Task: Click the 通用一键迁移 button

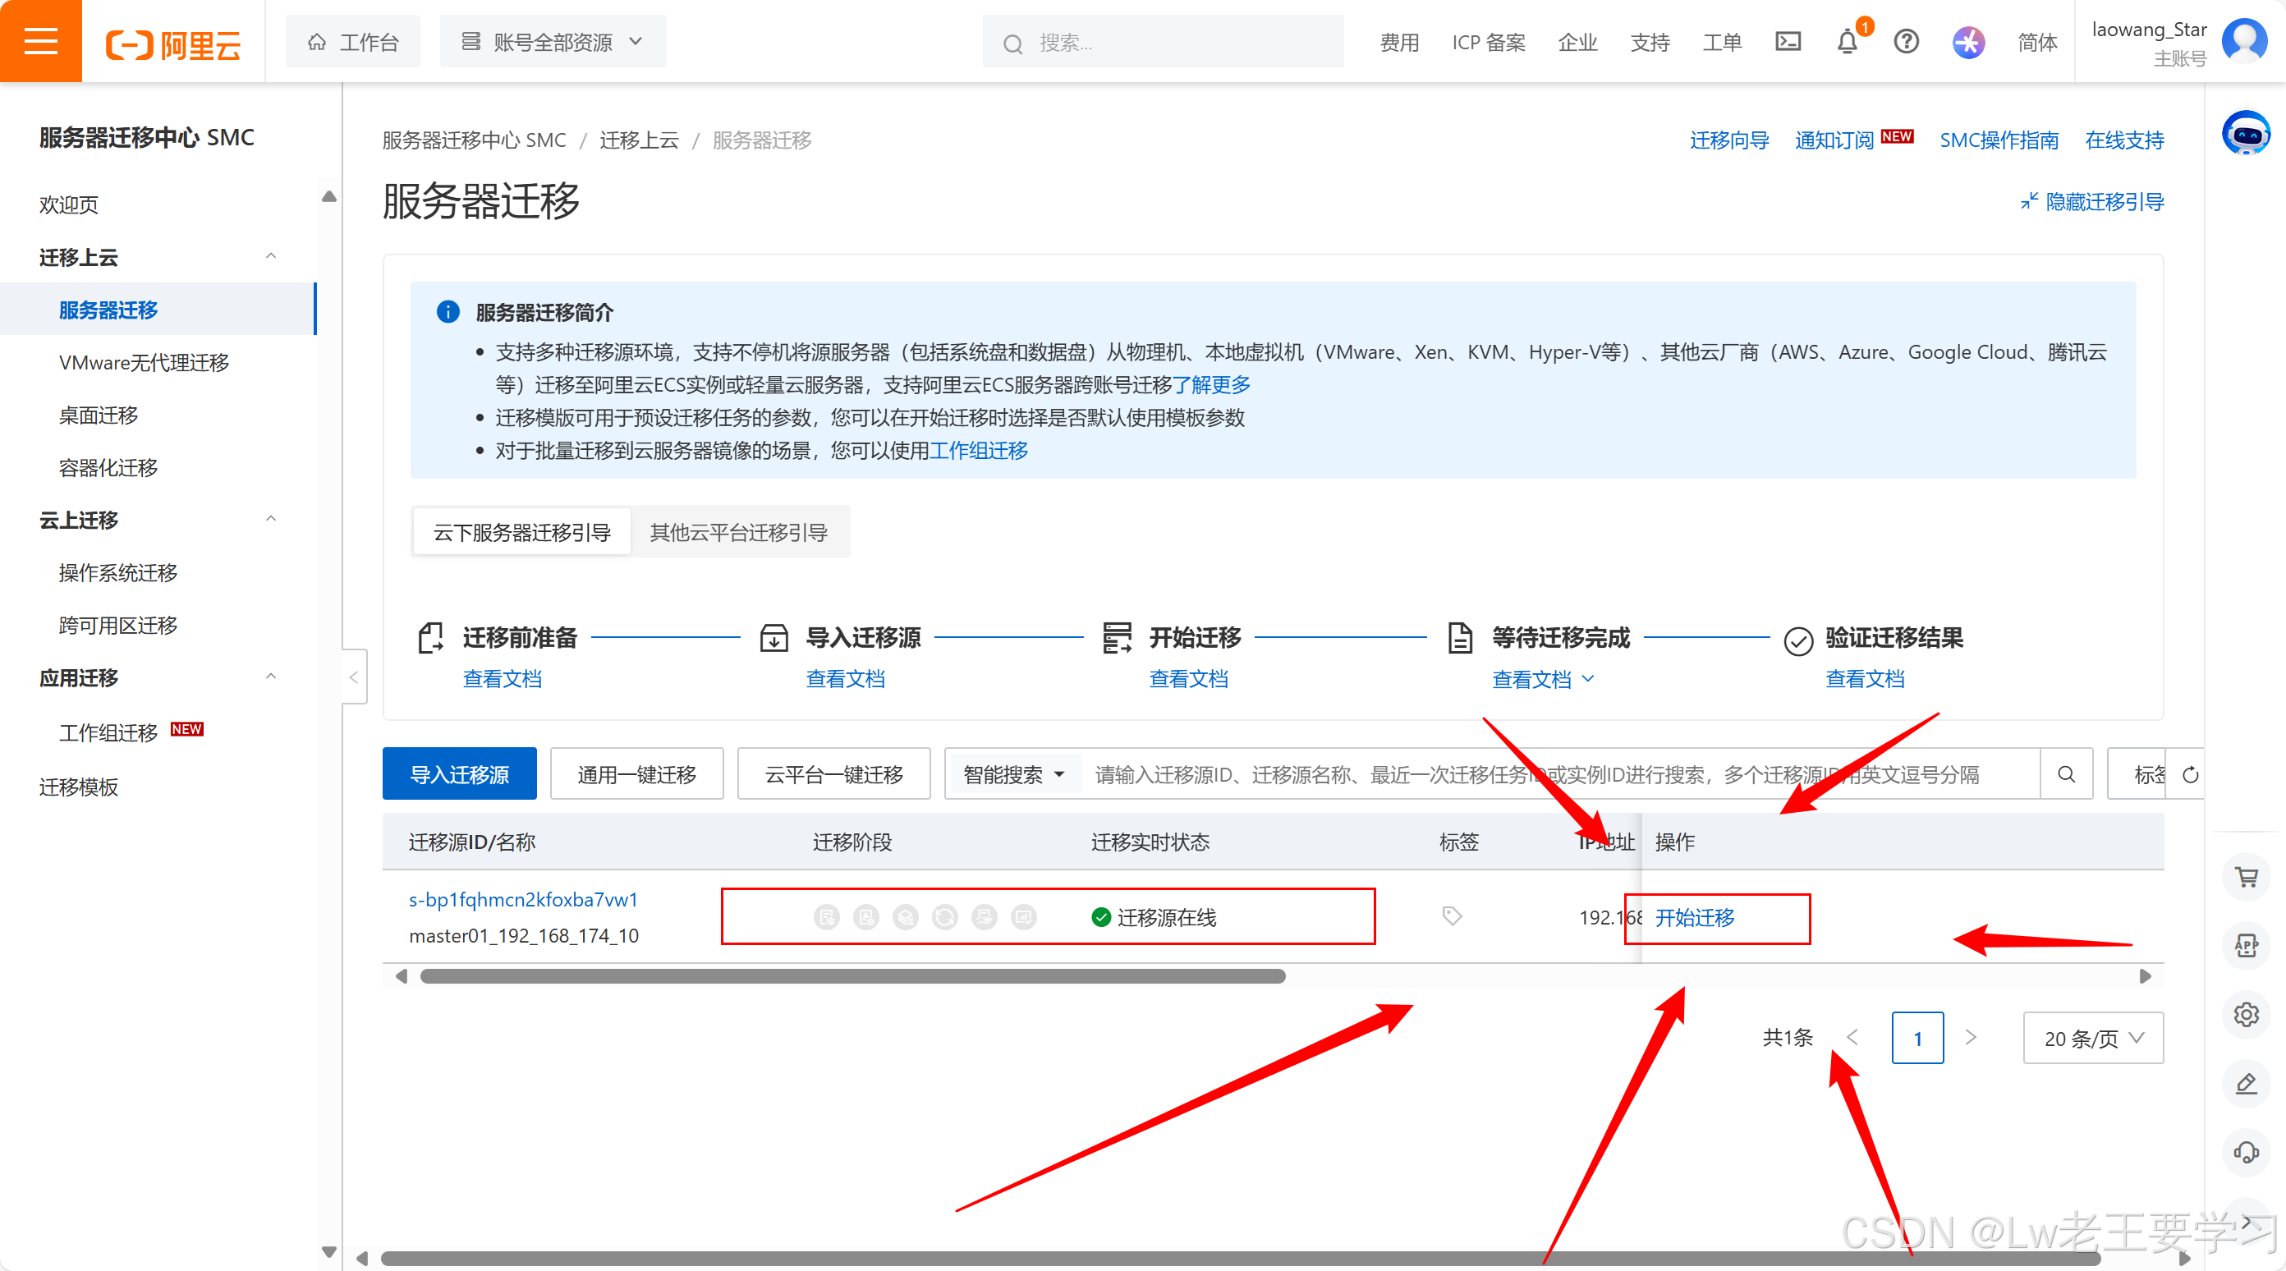Action: click(x=636, y=774)
